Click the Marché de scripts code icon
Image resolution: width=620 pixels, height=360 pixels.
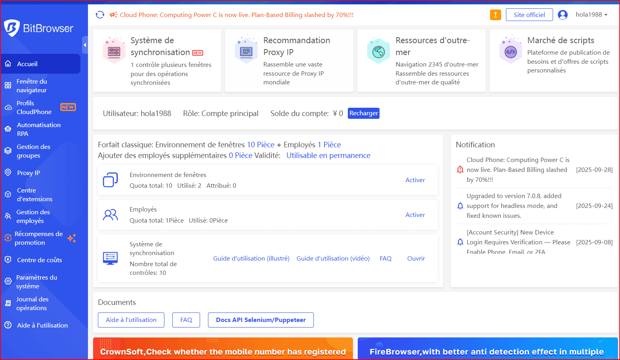pos(511,51)
